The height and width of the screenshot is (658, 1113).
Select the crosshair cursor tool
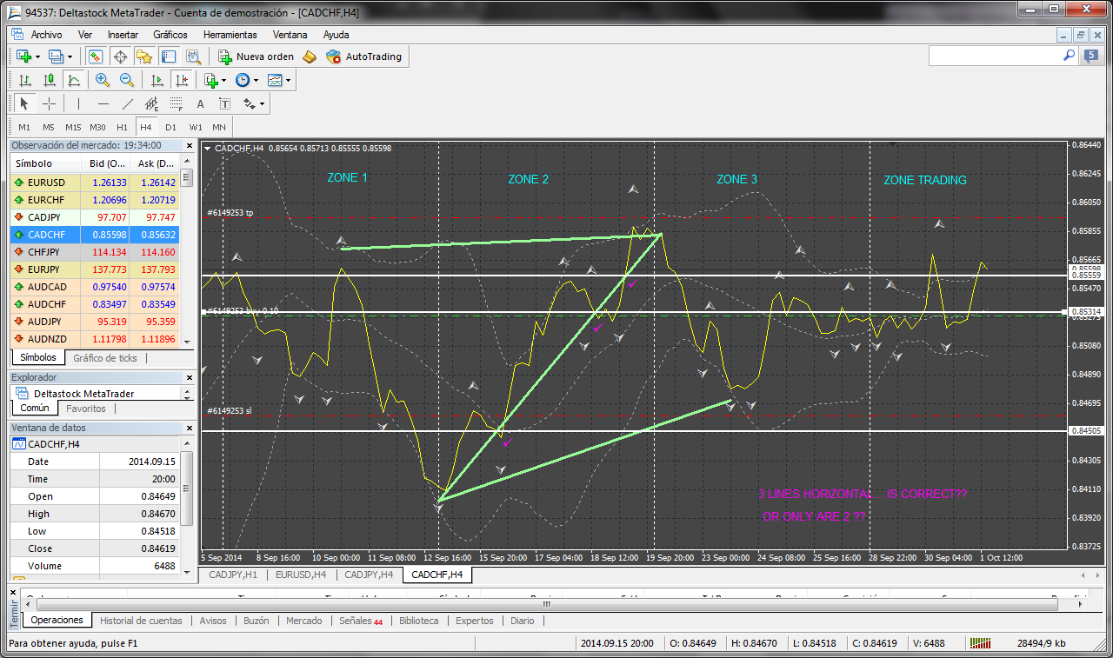pyautogui.click(x=49, y=103)
